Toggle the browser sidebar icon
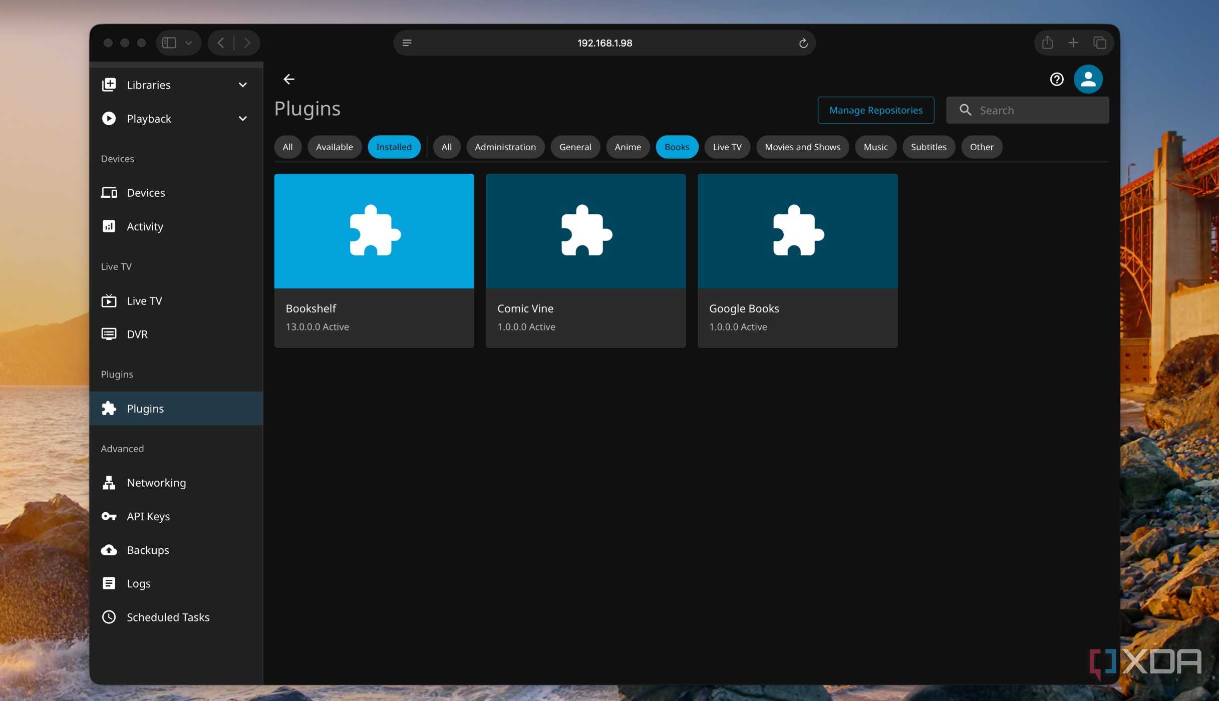 point(169,43)
